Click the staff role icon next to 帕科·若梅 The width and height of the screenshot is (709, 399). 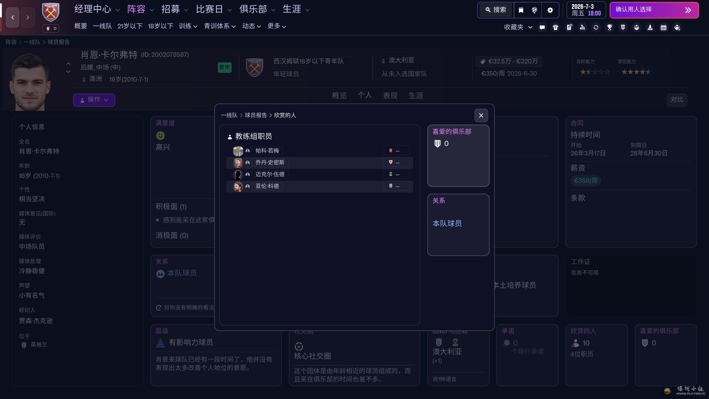click(x=248, y=151)
